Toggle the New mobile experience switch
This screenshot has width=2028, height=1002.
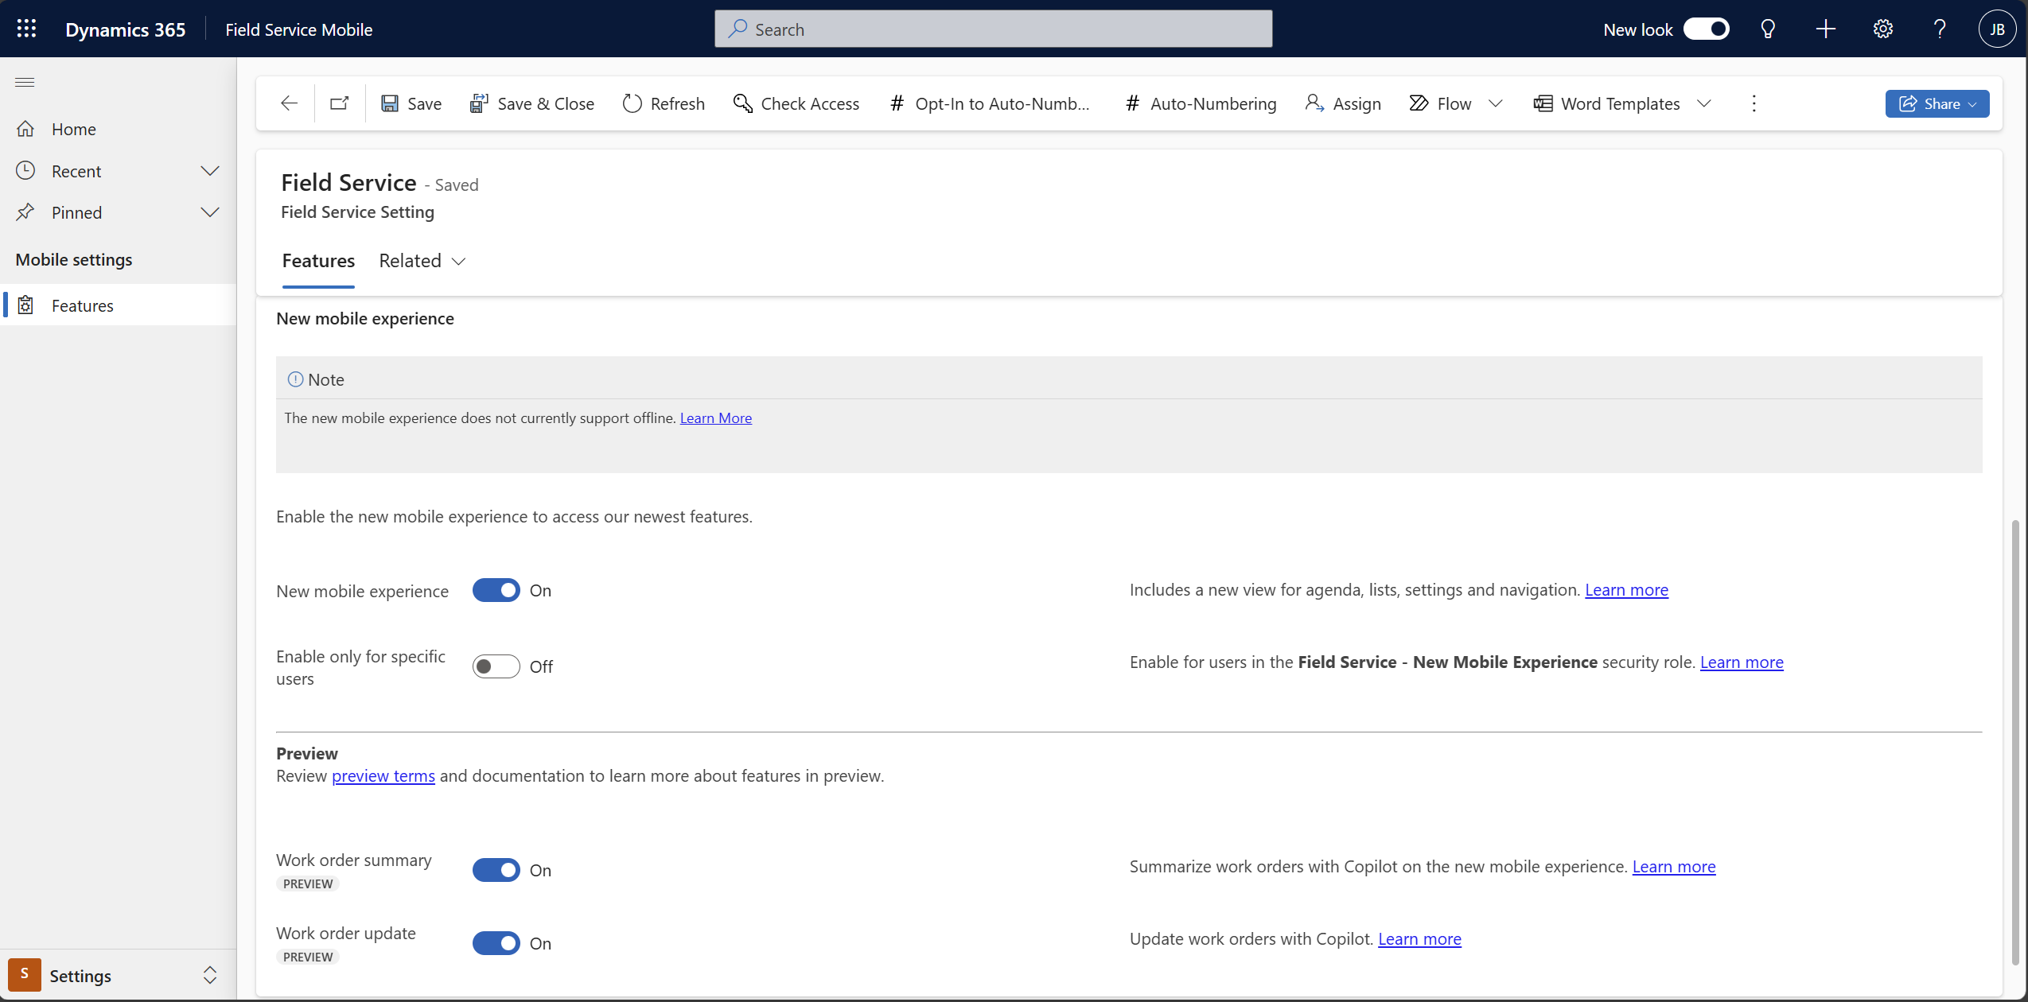tap(496, 589)
